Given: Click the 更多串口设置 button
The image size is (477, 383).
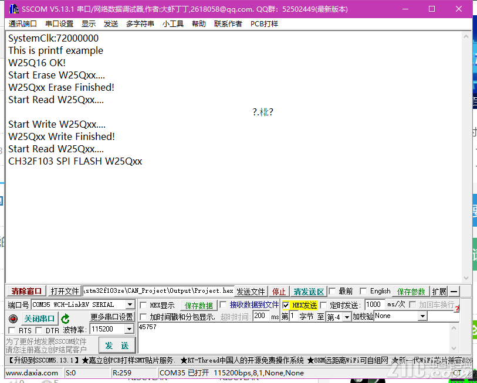Looking at the screenshot, I should click(112, 317).
